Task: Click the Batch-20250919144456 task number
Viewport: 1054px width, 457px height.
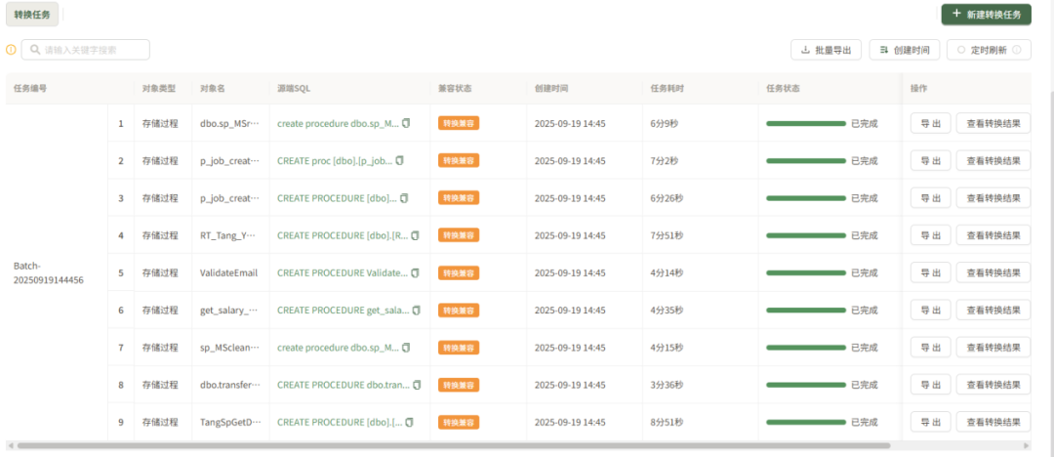Action: coord(49,272)
